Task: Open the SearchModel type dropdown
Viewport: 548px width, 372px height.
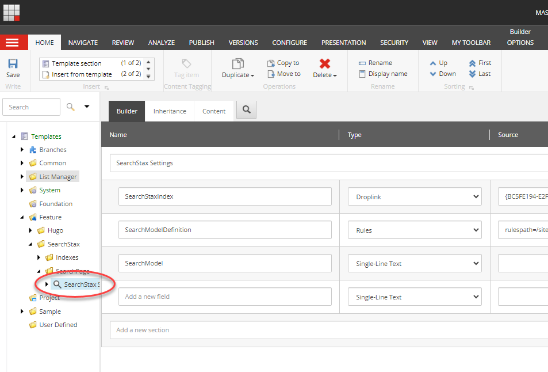Action: point(415,264)
